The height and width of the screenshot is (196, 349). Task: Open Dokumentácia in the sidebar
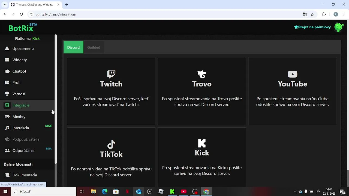[x=27, y=175]
